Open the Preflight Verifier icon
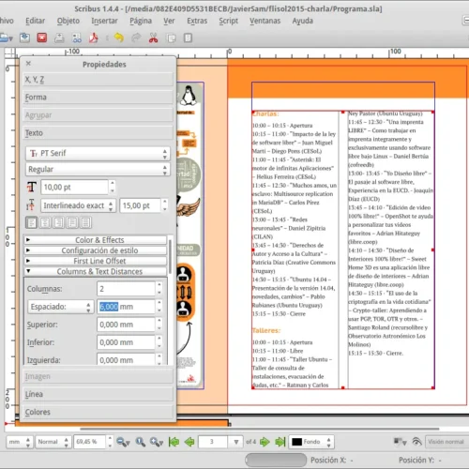This screenshot has height=469, width=469. tap(77, 38)
